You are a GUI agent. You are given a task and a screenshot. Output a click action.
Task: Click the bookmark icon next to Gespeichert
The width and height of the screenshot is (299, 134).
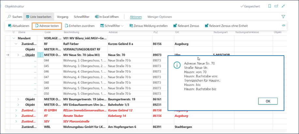pyautogui.click(x=269, y=6)
